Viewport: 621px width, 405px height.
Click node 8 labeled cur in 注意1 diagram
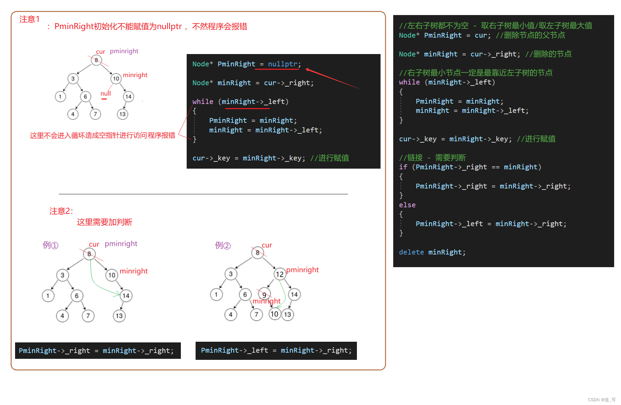(x=96, y=60)
